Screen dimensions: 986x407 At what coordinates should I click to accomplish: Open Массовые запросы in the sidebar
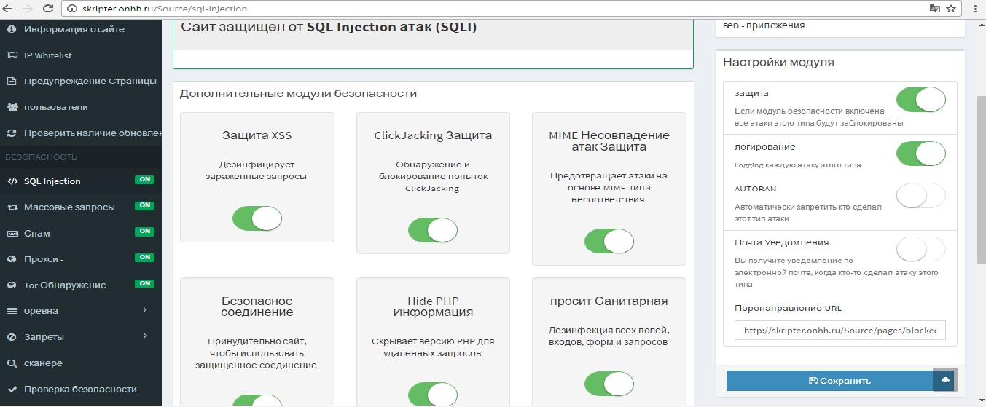(69, 207)
